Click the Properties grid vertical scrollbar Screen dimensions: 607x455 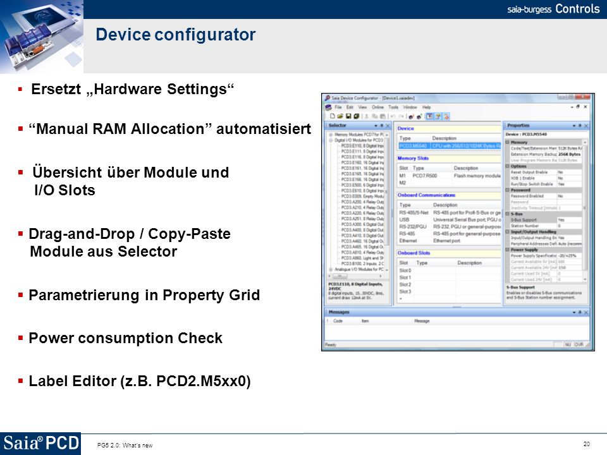[x=584, y=211]
